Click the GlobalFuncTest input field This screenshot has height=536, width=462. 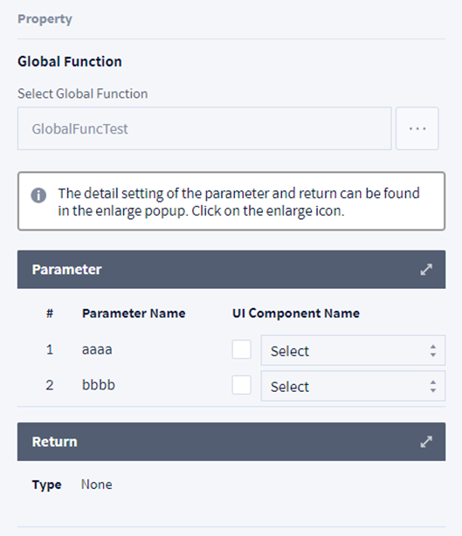click(204, 128)
